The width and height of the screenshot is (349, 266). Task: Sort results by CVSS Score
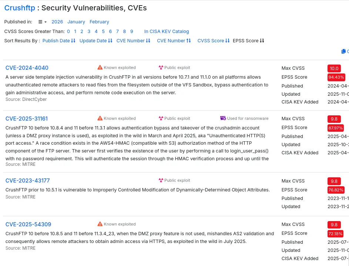213,41
